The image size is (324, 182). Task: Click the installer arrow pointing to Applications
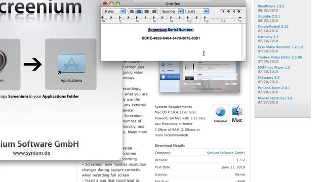[32, 64]
